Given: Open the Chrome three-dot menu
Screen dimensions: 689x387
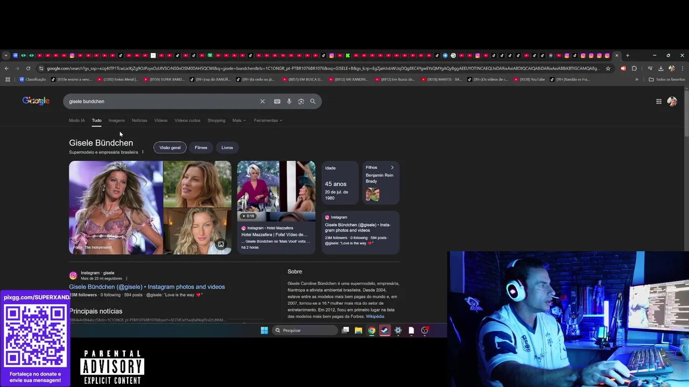Looking at the screenshot, I should [682, 68].
